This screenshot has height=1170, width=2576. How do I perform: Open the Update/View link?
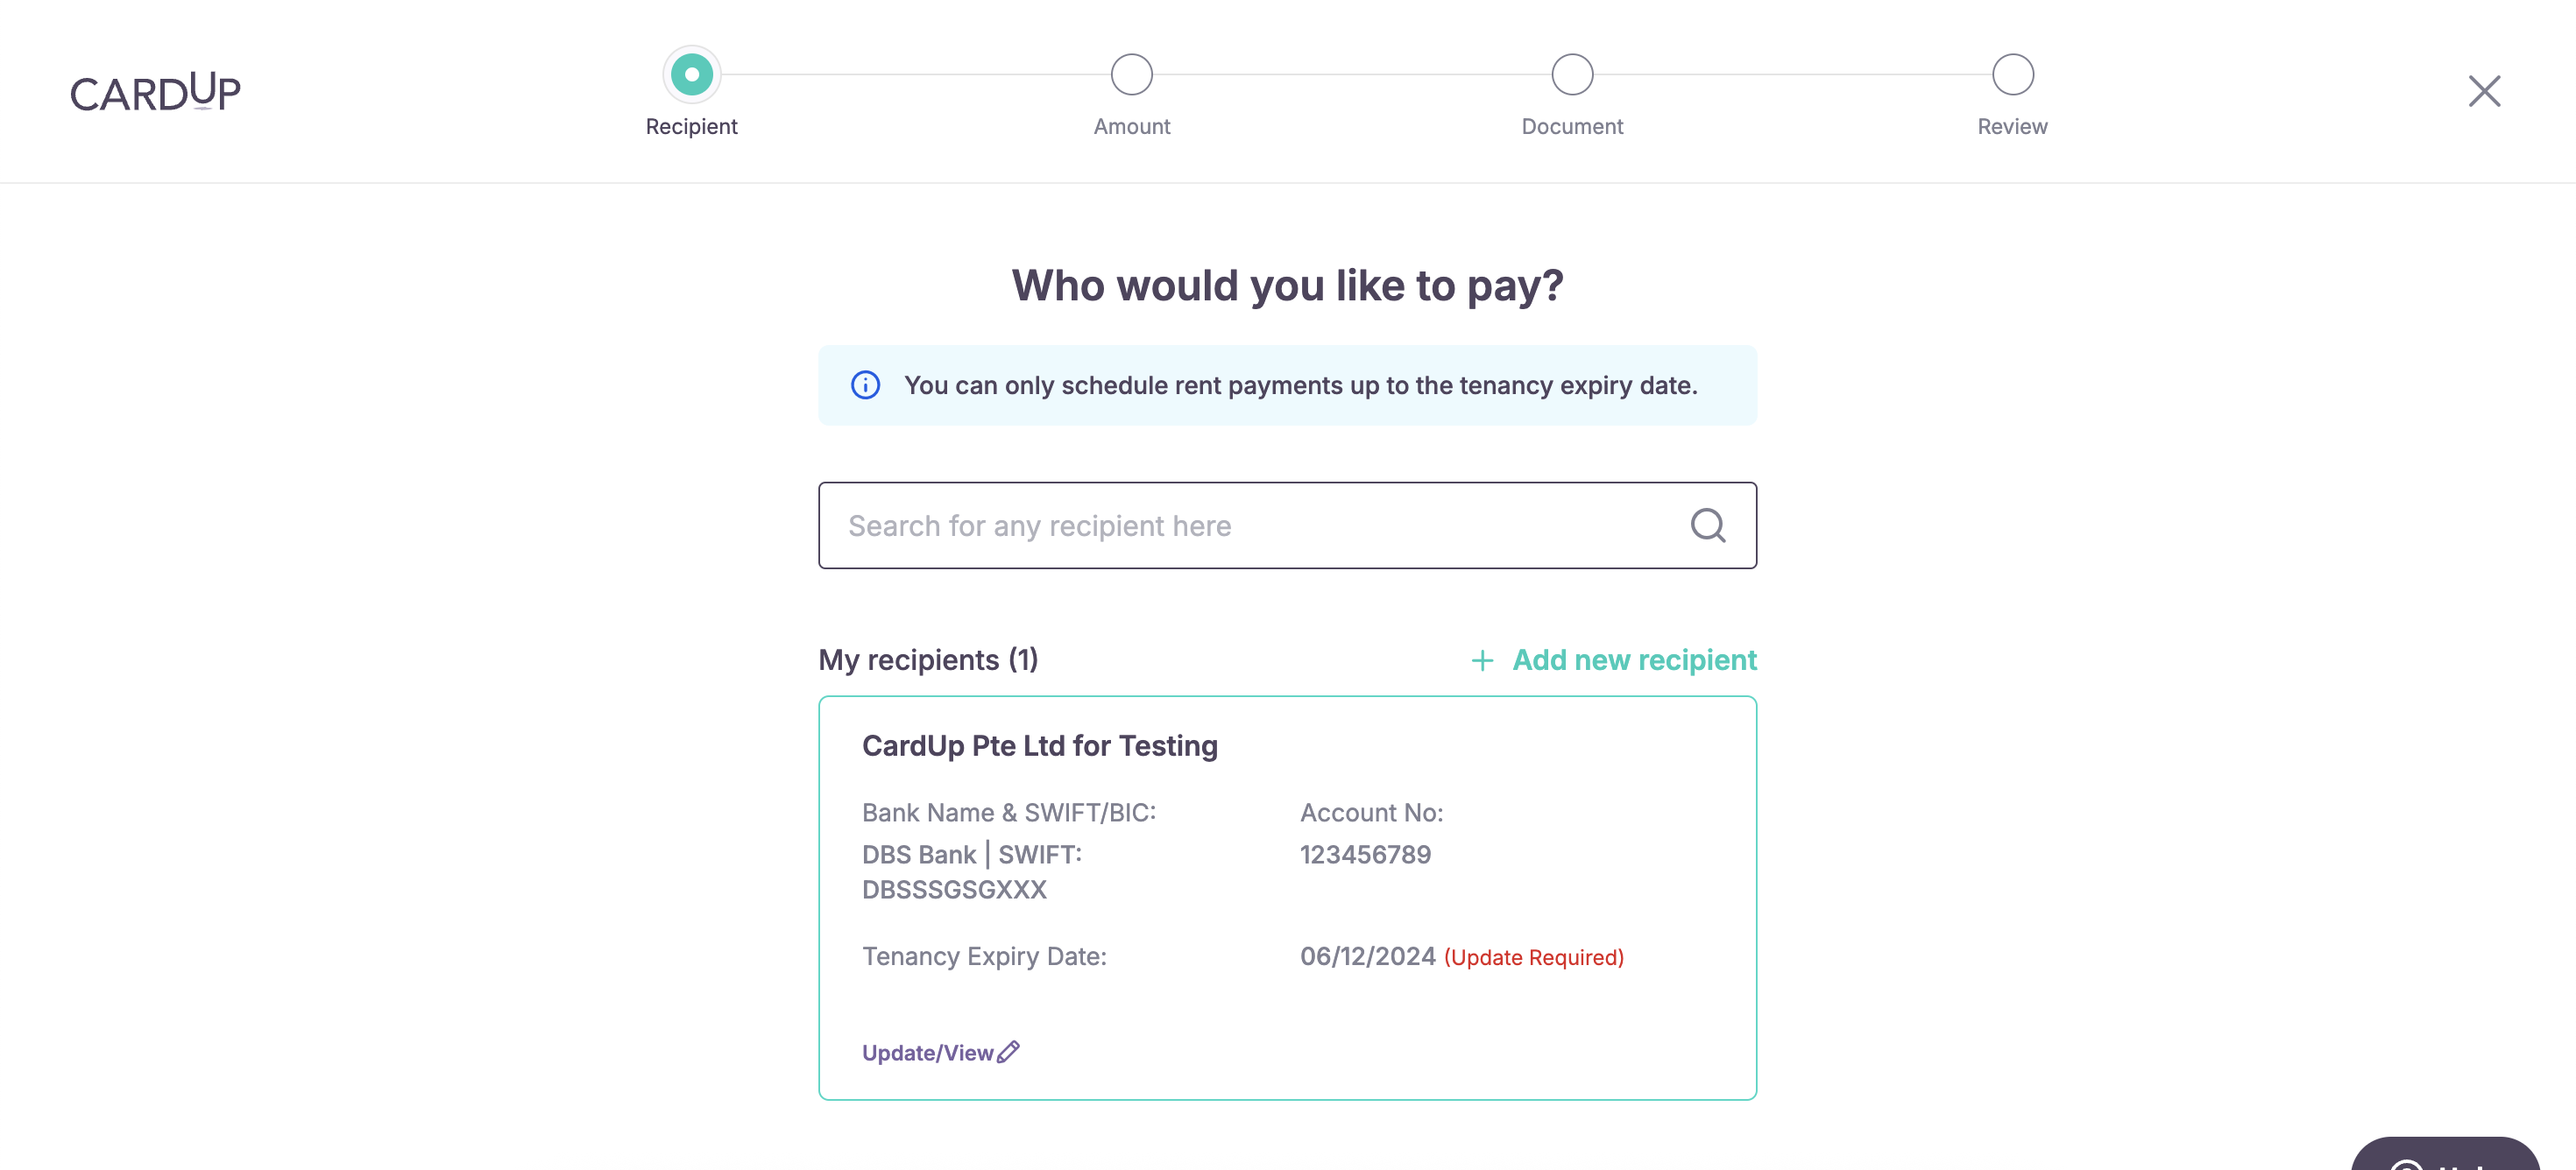click(927, 1054)
